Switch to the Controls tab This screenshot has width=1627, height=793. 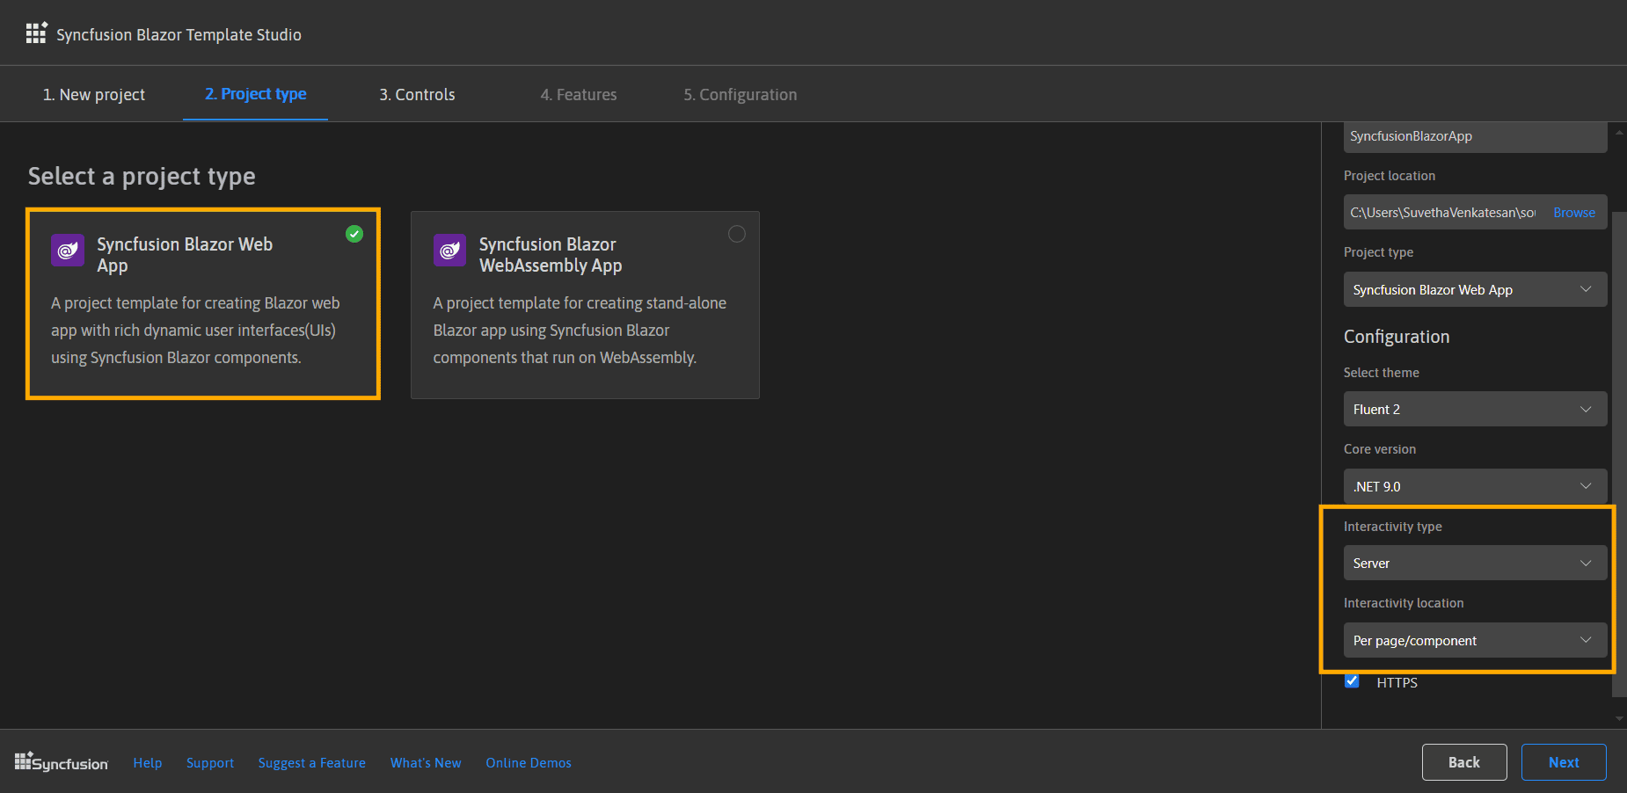[417, 94]
